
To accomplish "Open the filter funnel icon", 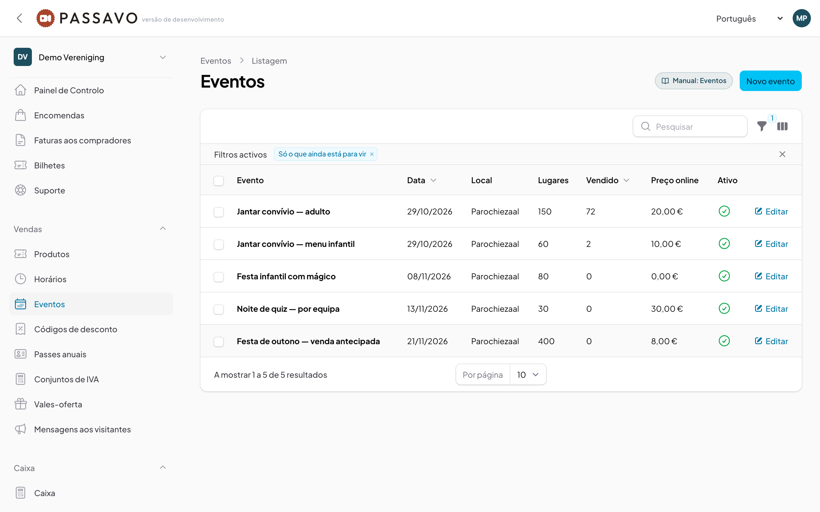I will pos(762,126).
